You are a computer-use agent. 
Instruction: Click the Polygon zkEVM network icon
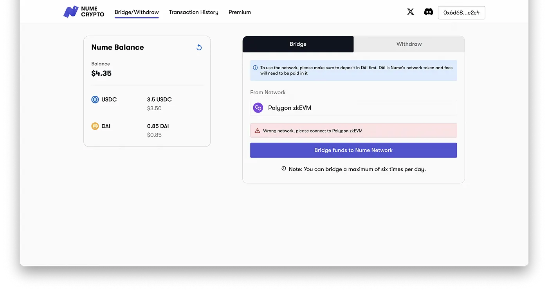(258, 108)
